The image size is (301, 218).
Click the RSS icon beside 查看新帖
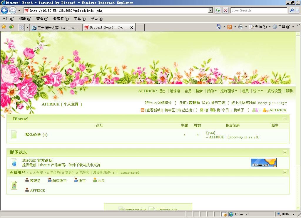click(x=143, y=110)
